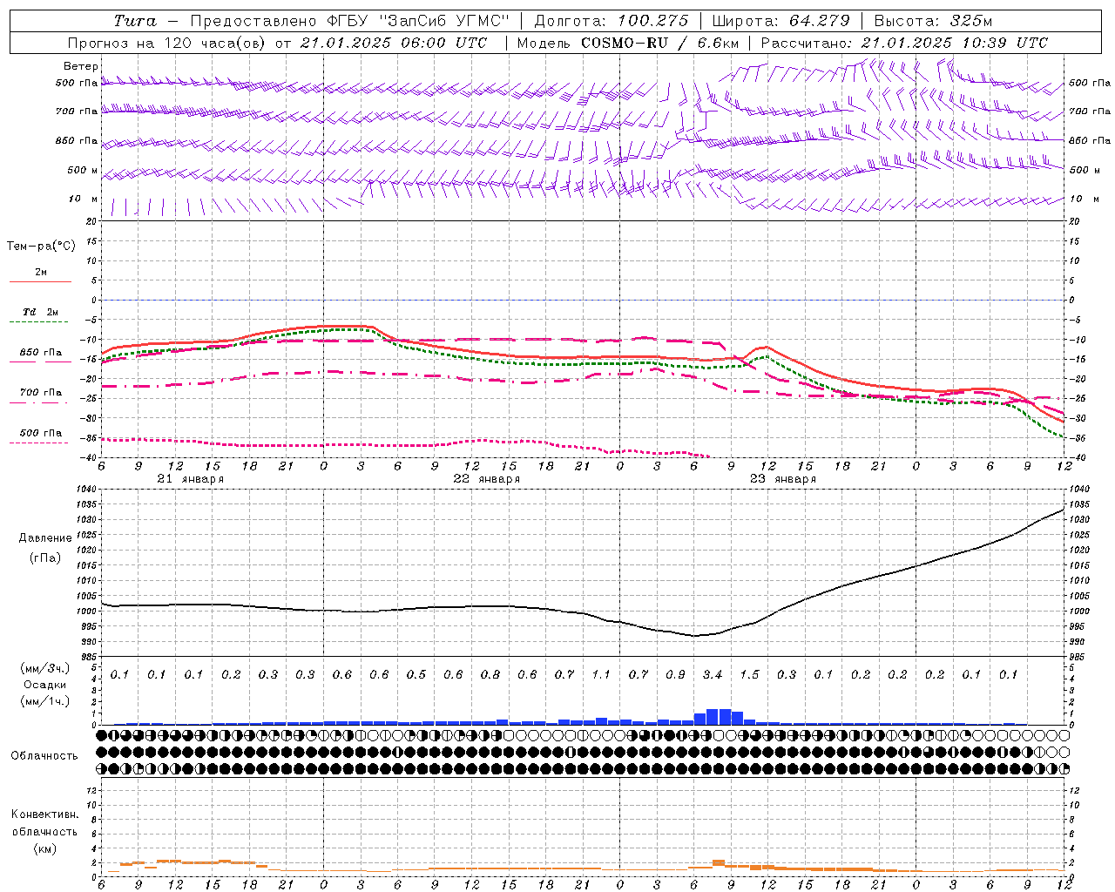Click the "(мм/3ч.)" precipitation unit label
This screenshot has width=1115, height=892.
[x=45, y=668]
